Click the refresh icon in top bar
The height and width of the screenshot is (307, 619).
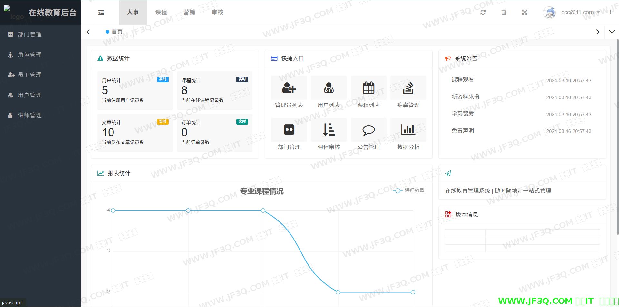point(483,12)
